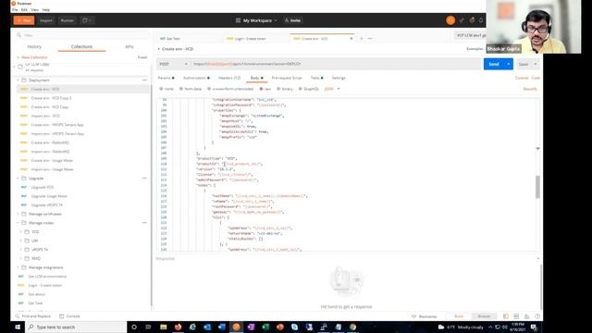This screenshot has width=592, height=333.
Task: Select the form-data body radio
Action: 181,89
